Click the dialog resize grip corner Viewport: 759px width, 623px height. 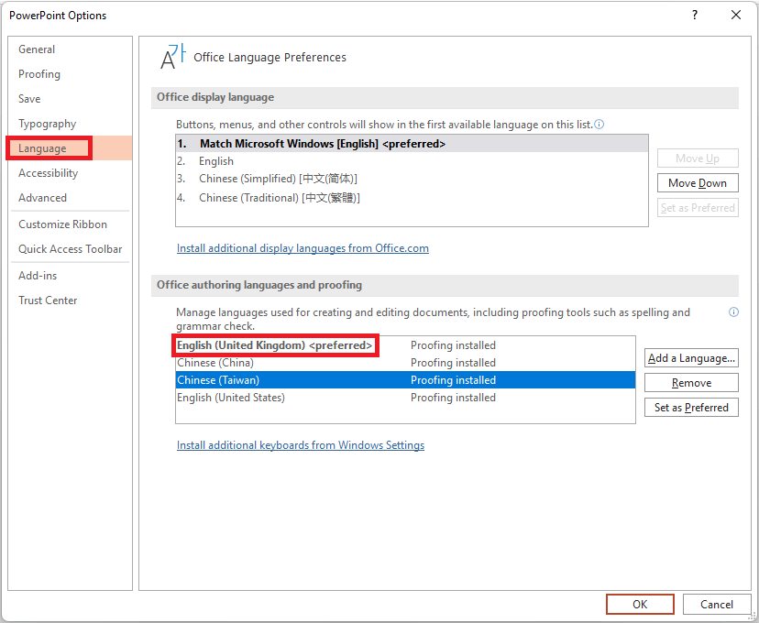click(x=753, y=616)
